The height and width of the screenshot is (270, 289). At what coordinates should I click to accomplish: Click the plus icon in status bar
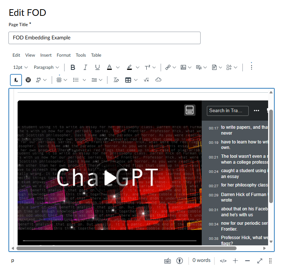click(x=235, y=261)
